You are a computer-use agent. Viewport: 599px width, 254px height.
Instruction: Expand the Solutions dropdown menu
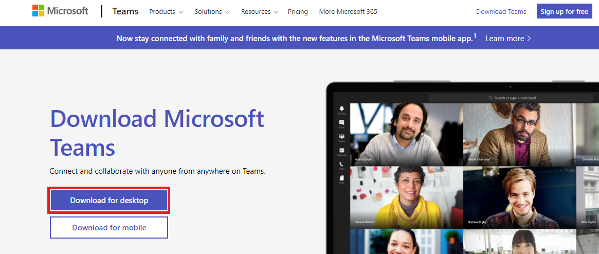pos(212,12)
